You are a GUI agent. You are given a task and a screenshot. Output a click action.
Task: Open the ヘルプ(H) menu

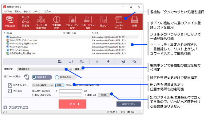pos(47,12)
